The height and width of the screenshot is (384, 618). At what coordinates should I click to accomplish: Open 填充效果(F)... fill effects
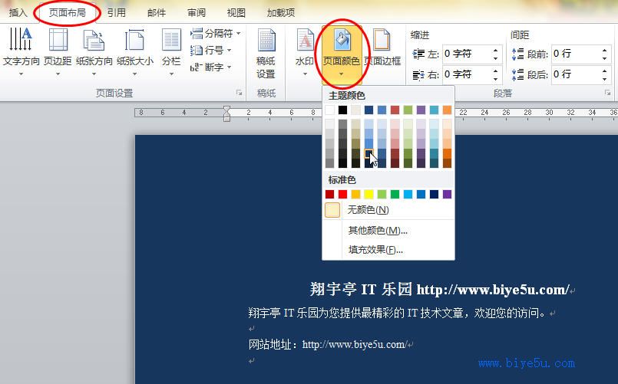pyautogui.click(x=388, y=250)
